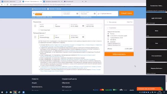Select the medical insurance radio option
167x94 pixels.
[33, 9]
